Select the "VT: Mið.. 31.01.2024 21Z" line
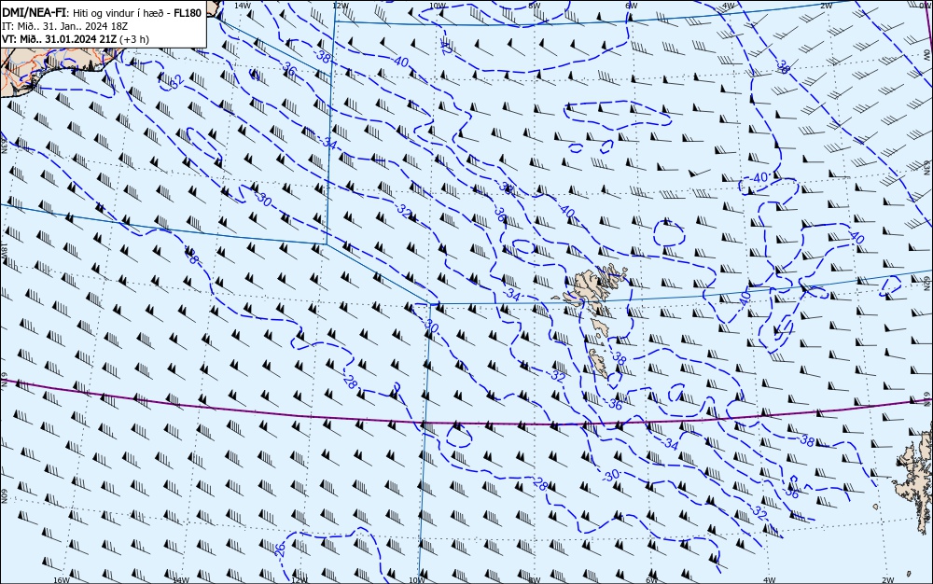The width and height of the screenshot is (933, 584). tap(60, 39)
